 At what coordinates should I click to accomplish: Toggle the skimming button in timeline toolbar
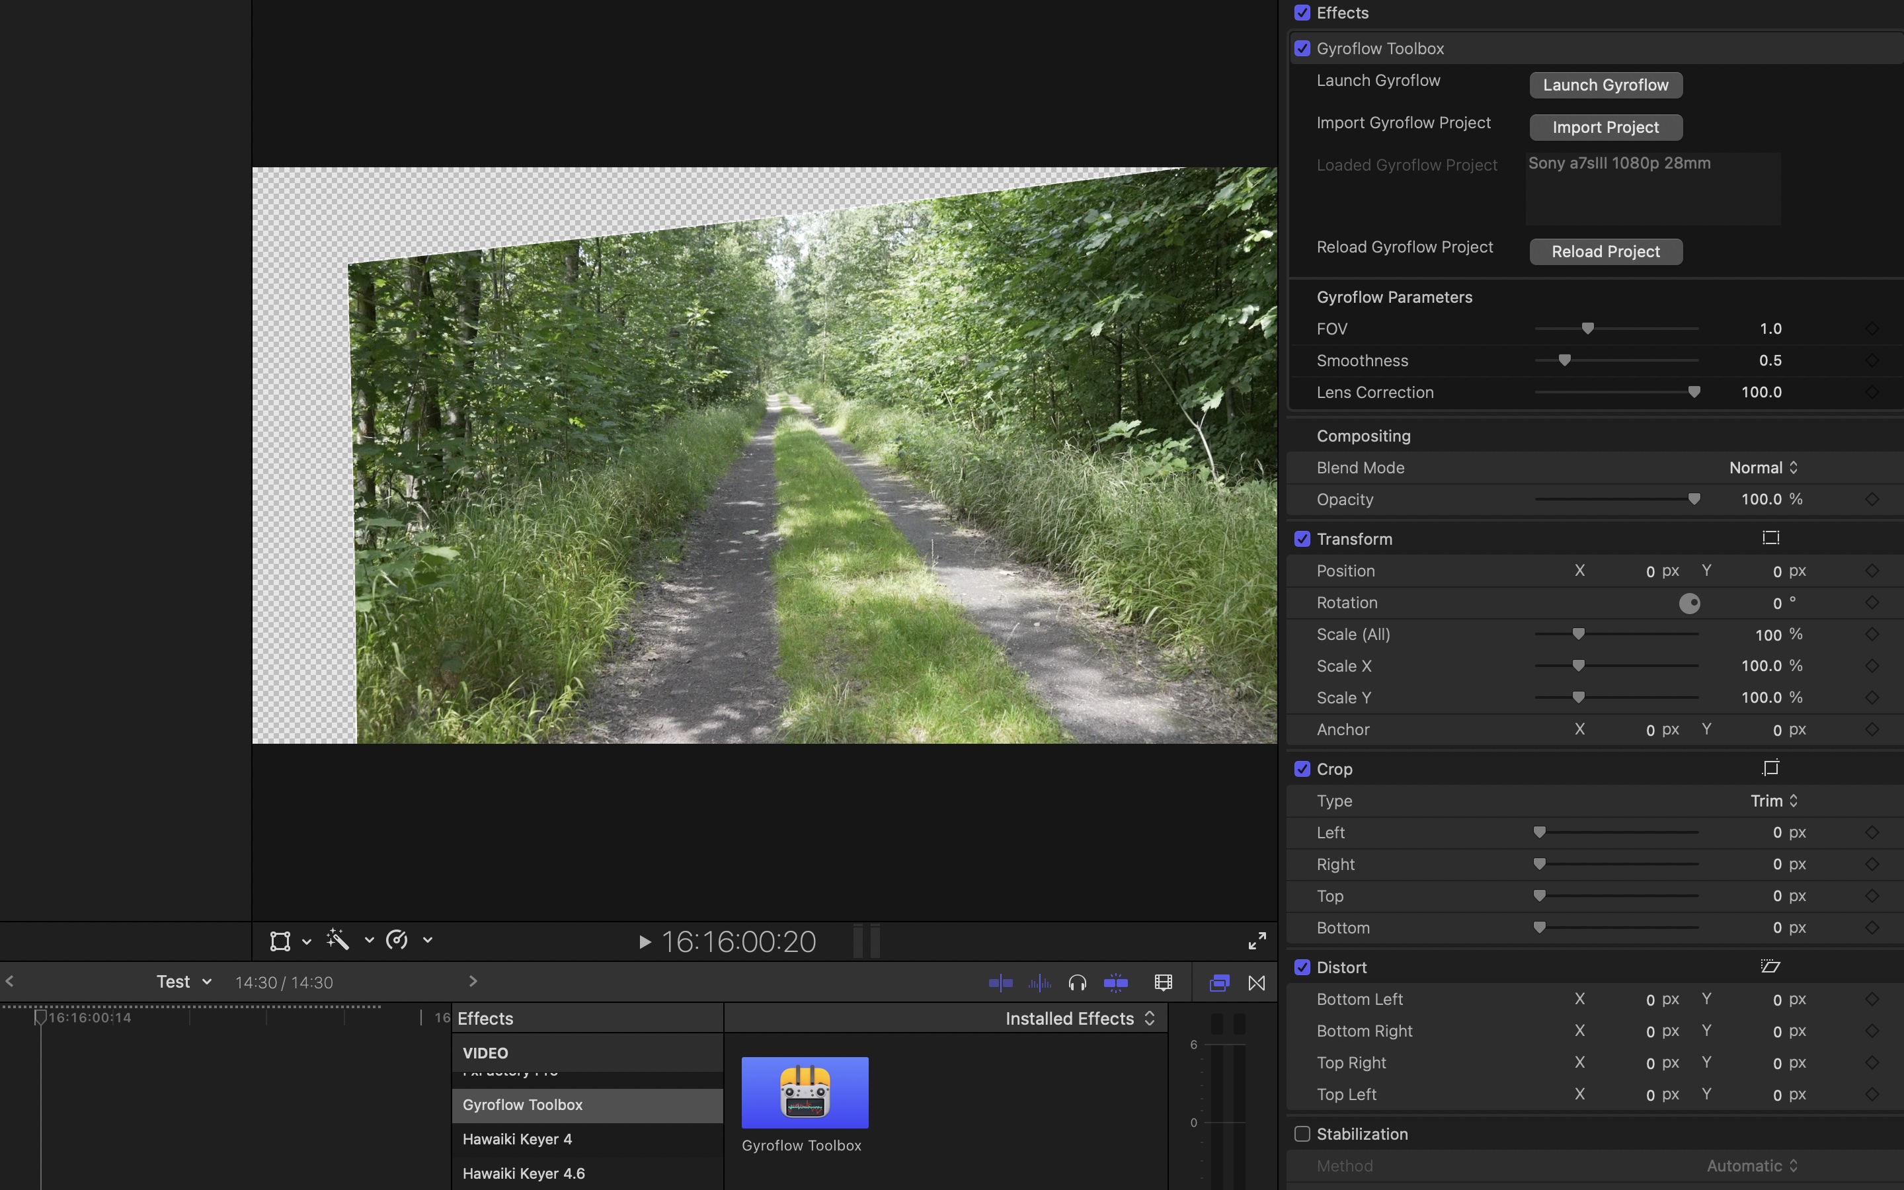click(x=1000, y=982)
